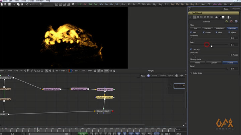Toggle the Green channel checkbox

coord(204,32)
